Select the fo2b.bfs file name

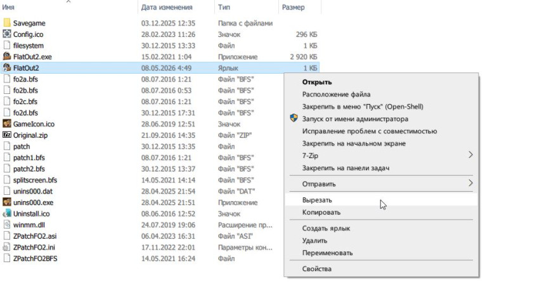click(x=25, y=90)
